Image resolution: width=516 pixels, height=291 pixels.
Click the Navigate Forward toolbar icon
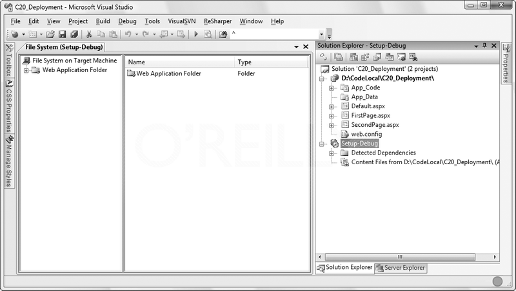(181, 34)
